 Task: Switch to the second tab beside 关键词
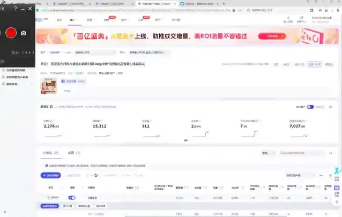[74, 153]
